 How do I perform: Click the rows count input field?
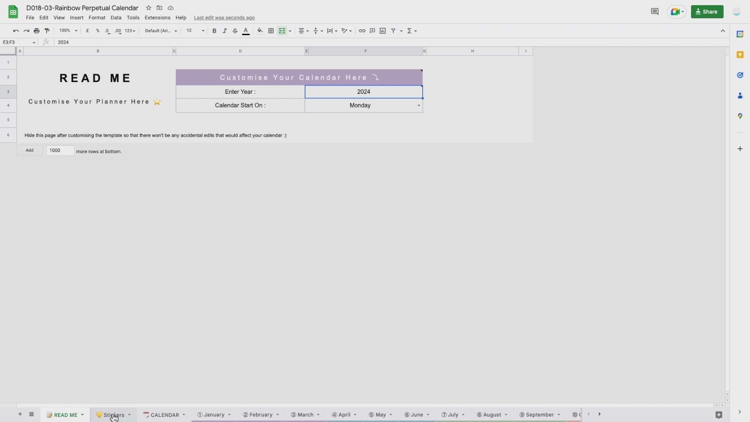[60, 150]
